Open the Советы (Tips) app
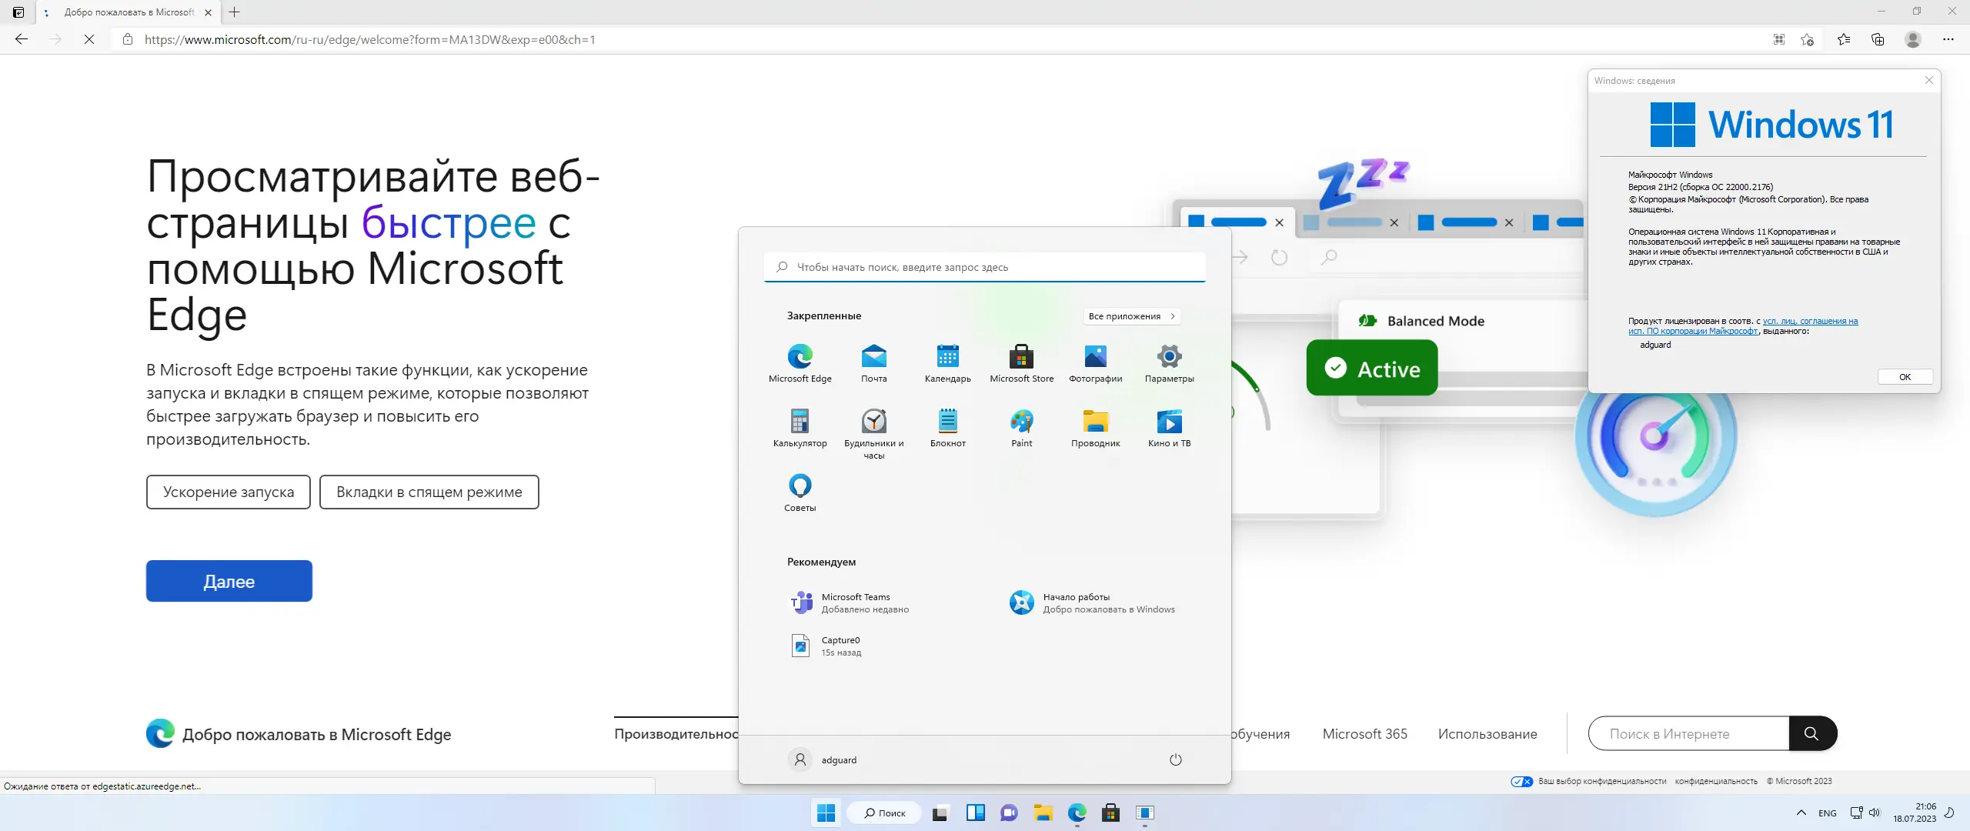 pos(800,487)
